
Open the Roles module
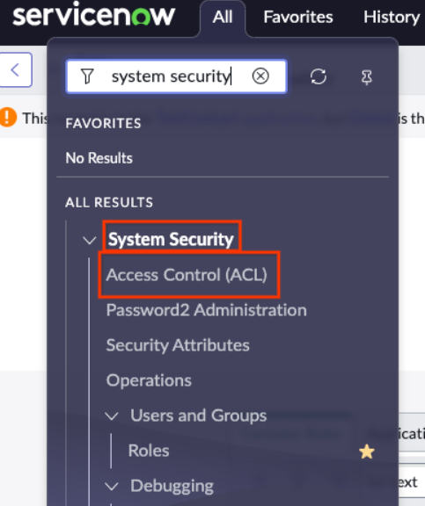pos(149,451)
